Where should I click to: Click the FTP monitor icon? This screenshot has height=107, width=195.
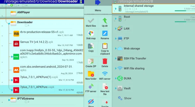point(120,39)
